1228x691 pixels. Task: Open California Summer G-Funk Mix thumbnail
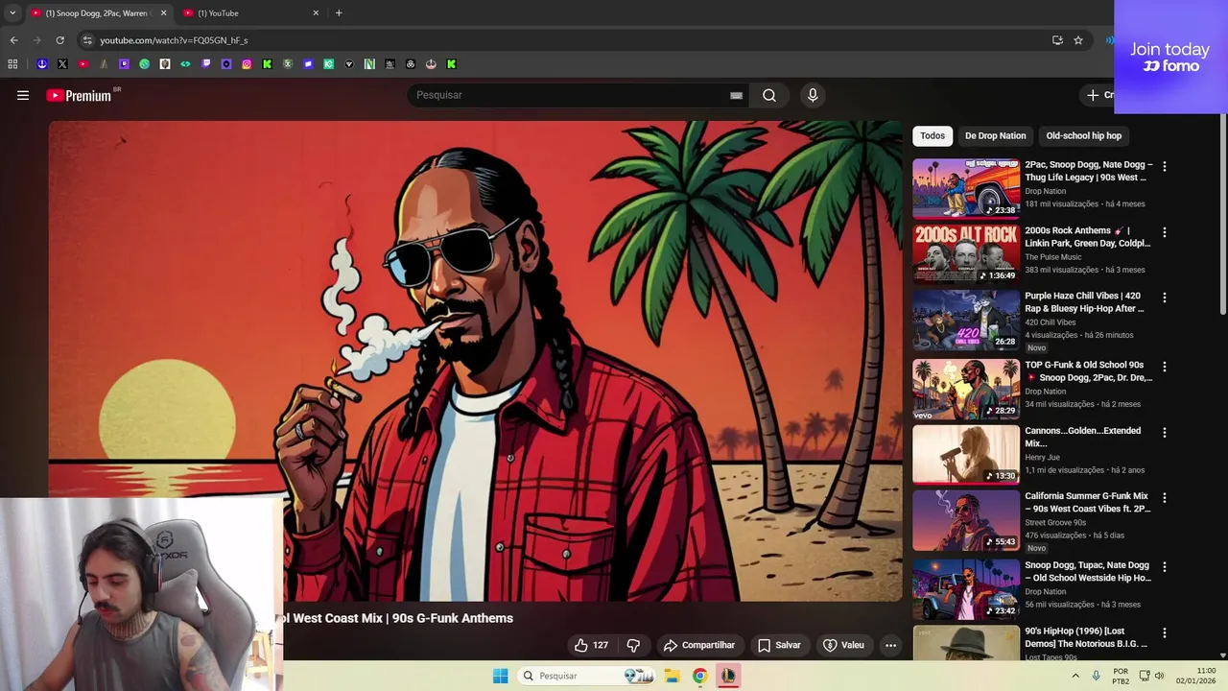(x=966, y=521)
